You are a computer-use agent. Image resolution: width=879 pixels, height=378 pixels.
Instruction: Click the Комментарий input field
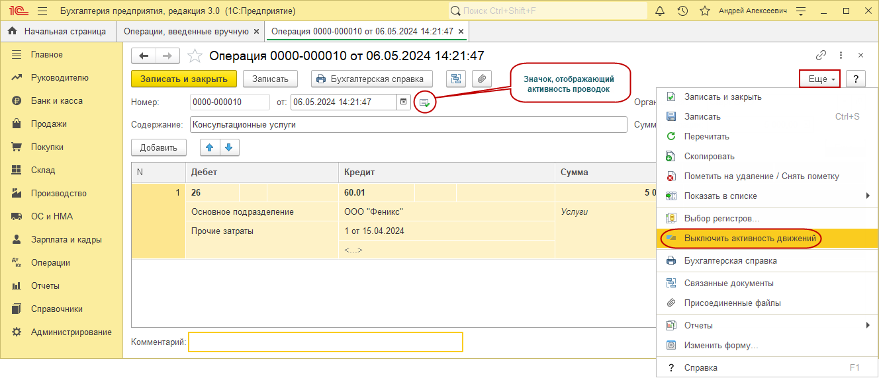326,342
